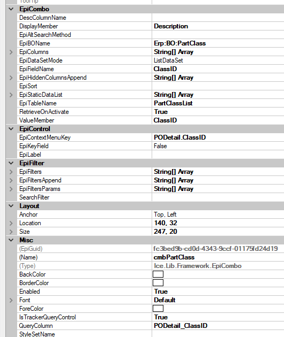This screenshot has height=337, width=284.
Task: Select the EpiColumns property label
Action: click(34, 52)
